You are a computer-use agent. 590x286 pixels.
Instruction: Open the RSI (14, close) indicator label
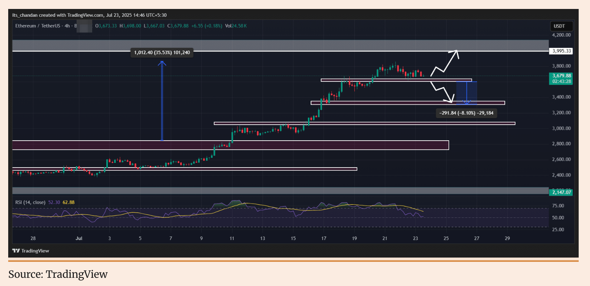click(x=30, y=202)
